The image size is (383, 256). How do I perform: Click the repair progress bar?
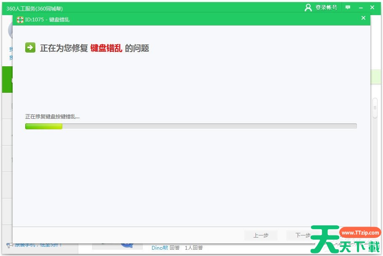point(191,126)
